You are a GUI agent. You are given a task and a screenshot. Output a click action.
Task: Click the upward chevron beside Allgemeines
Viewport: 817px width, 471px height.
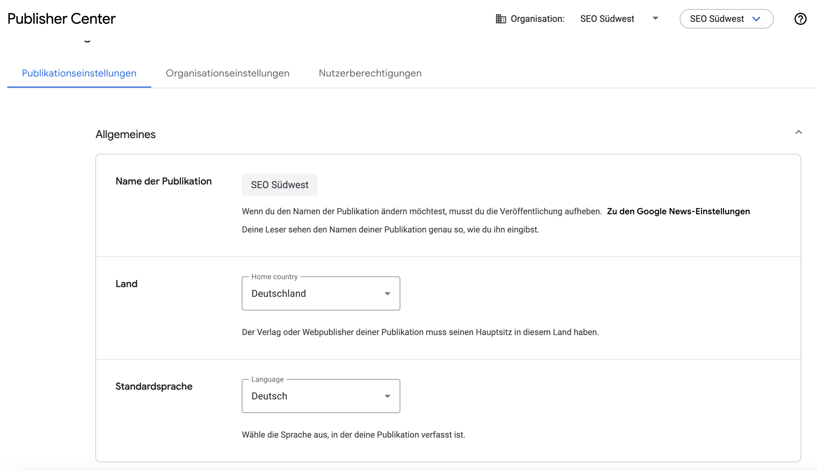click(x=798, y=132)
